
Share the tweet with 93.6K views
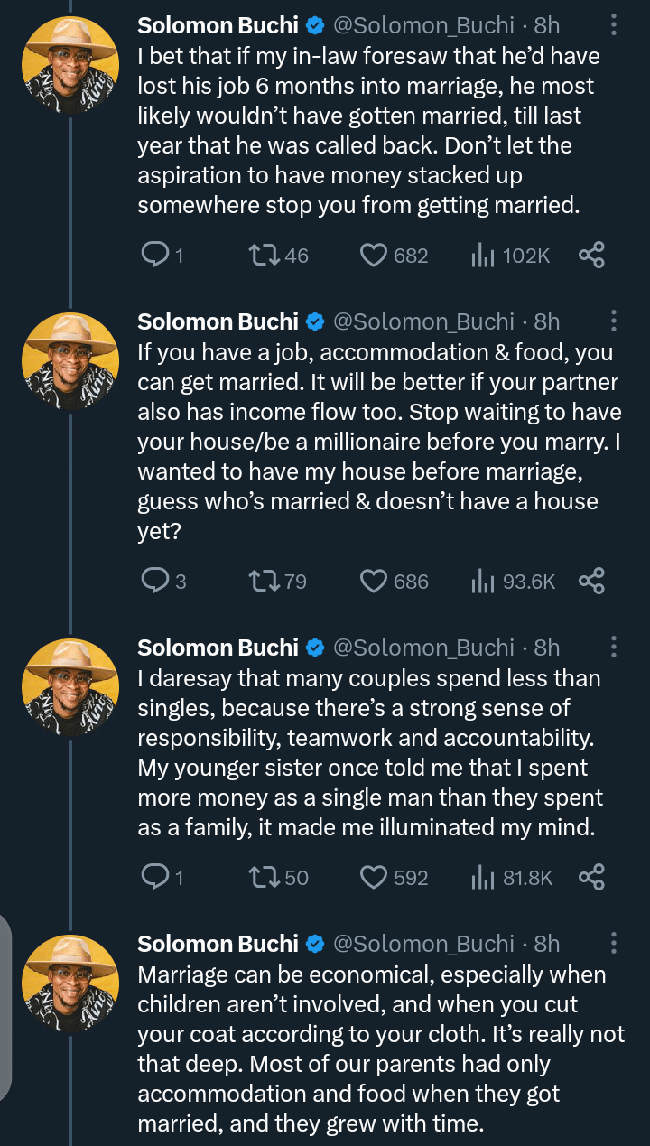pyautogui.click(x=591, y=582)
